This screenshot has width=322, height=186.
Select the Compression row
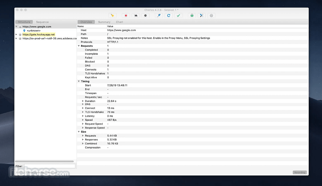point(193,148)
